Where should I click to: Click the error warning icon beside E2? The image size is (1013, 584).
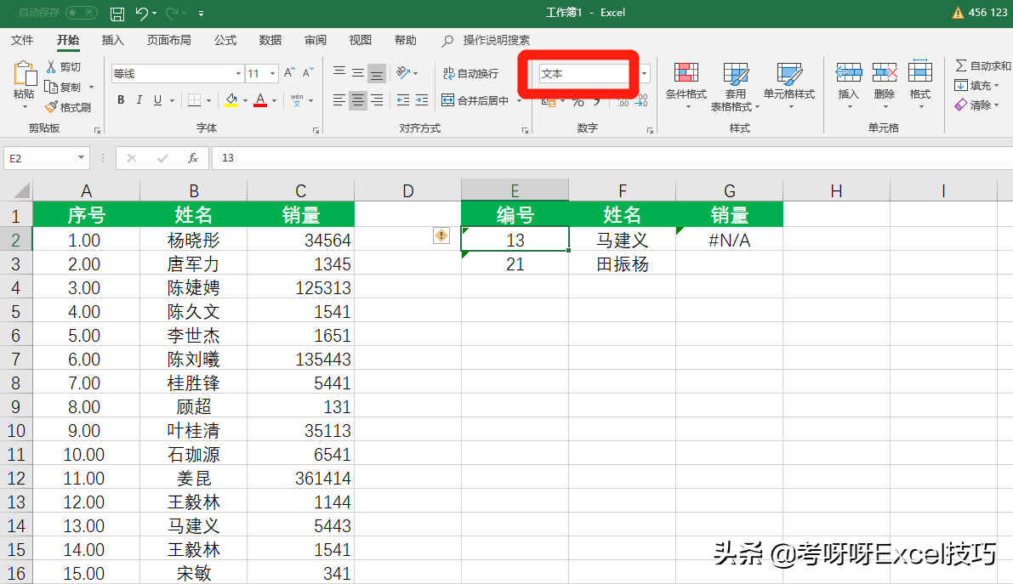point(441,235)
